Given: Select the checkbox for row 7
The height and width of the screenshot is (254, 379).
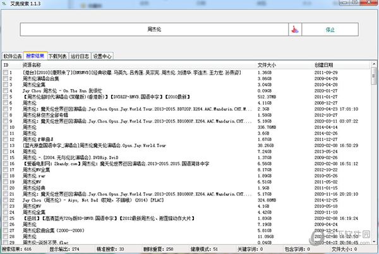Looking at the screenshot, I should point(5,109).
